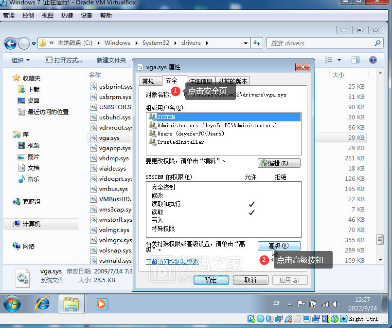Click the blue help question mark icon
392x328 pixels.
373,60
